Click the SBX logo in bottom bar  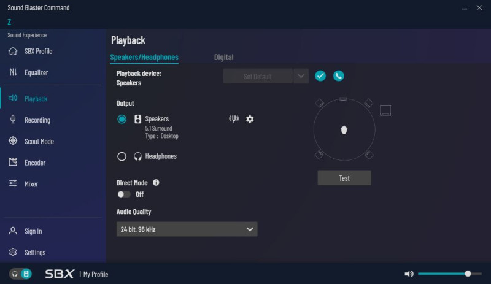60,274
